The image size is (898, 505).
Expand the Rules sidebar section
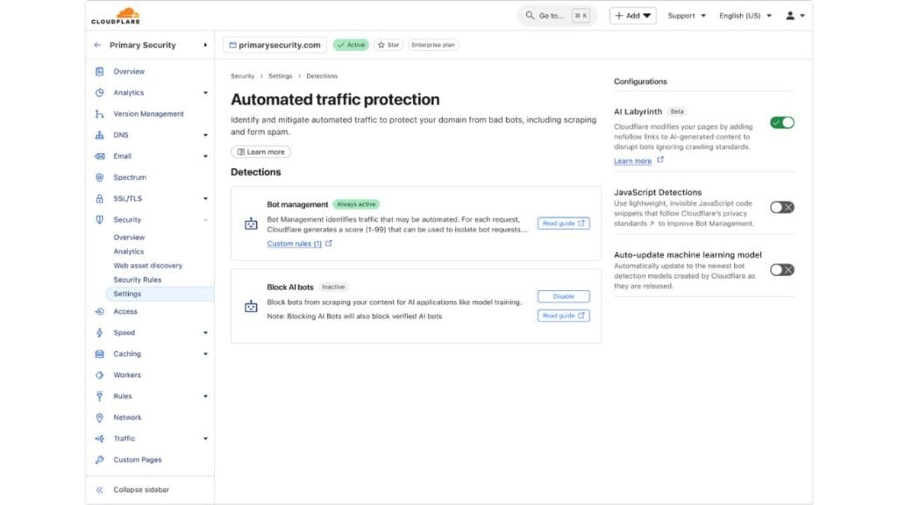click(x=205, y=396)
